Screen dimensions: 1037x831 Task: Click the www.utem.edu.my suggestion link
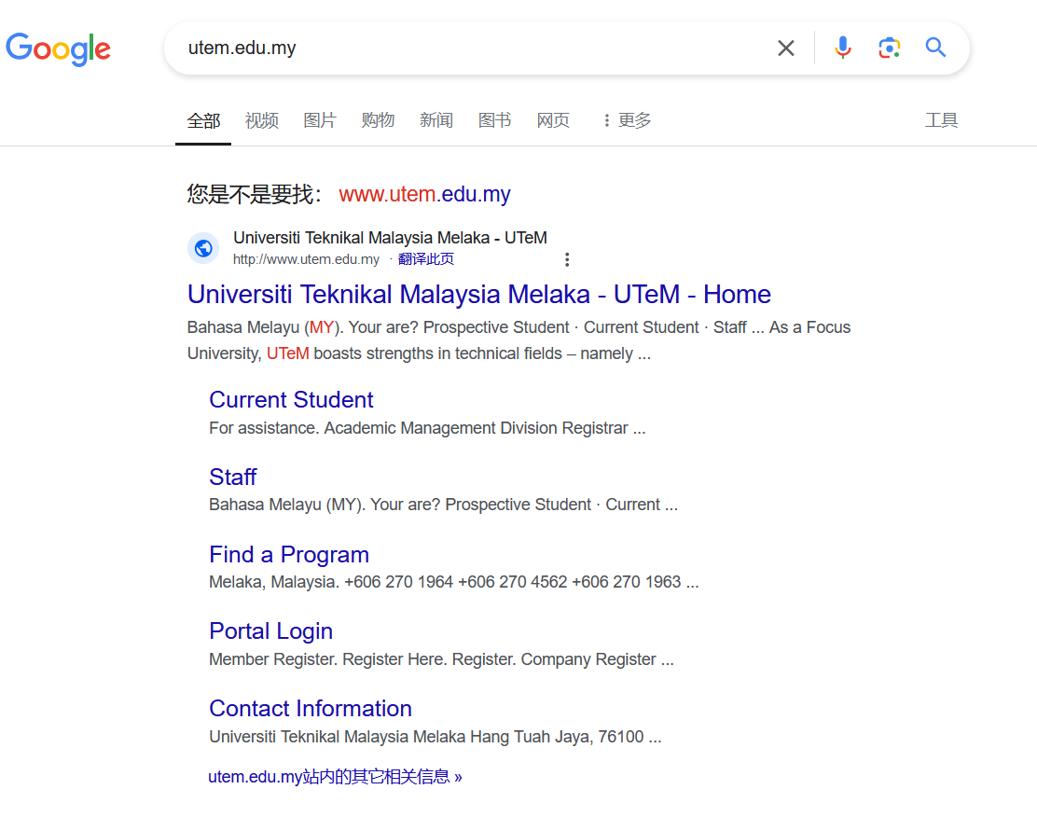click(424, 195)
